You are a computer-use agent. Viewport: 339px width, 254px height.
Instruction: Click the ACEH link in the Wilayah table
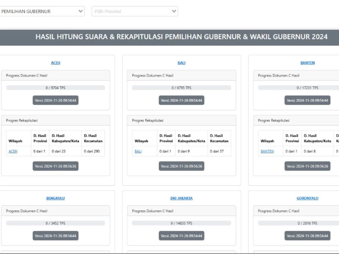click(x=13, y=151)
